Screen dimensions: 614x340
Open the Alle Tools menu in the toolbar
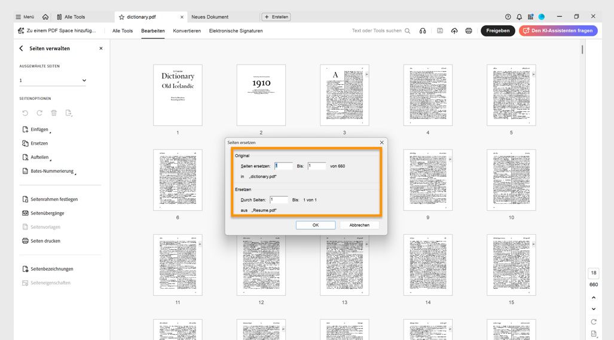point(123,30)
